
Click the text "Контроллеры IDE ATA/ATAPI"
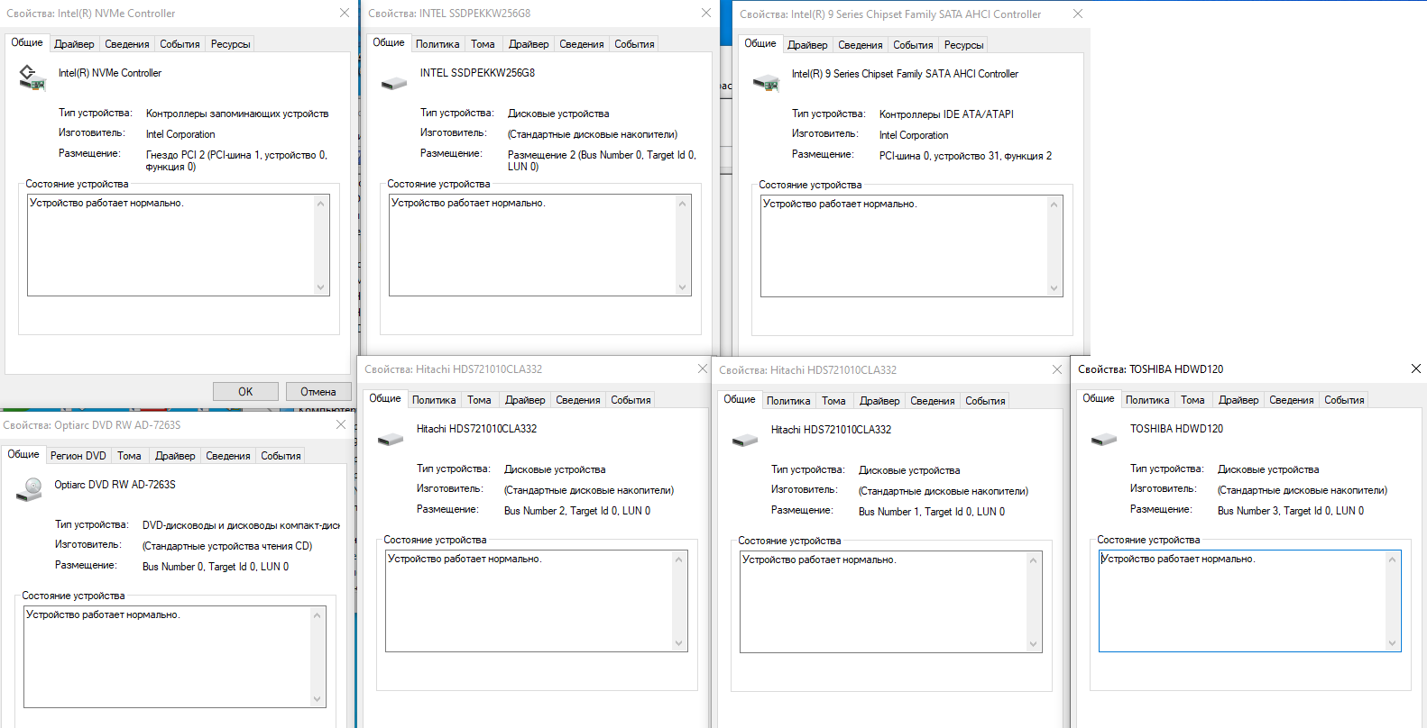coord(946,114)
